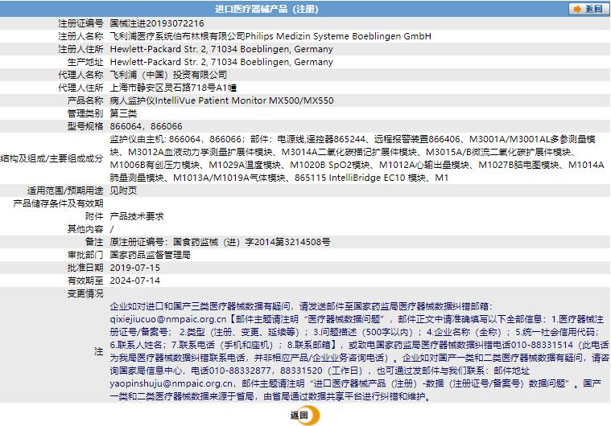Click the 生产地址 label
The width and height of the screenshot is (611, 426).
85,62
